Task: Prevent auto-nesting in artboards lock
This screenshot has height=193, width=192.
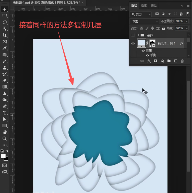Action: pyautogui.click(x=158, y=29)
